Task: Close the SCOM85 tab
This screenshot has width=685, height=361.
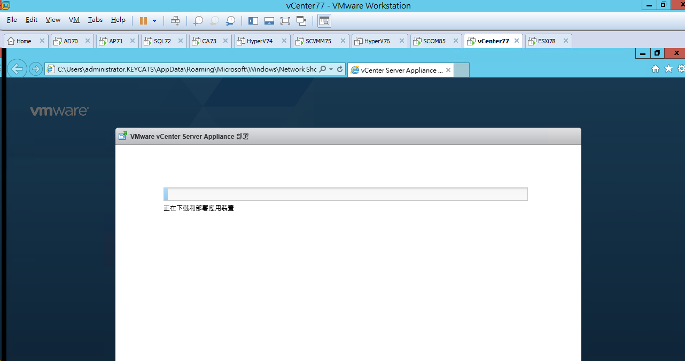Action: click(456, 41)
